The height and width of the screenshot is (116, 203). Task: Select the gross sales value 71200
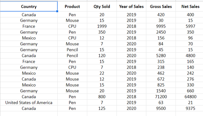coord(161,97)
